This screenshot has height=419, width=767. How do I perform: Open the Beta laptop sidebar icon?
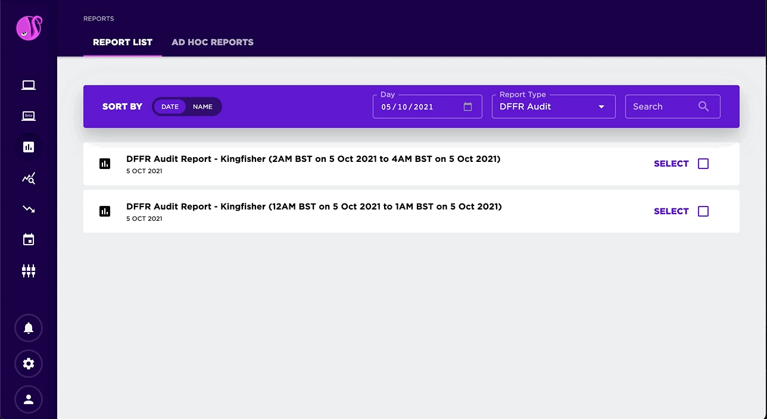click(x=29, y=116)
